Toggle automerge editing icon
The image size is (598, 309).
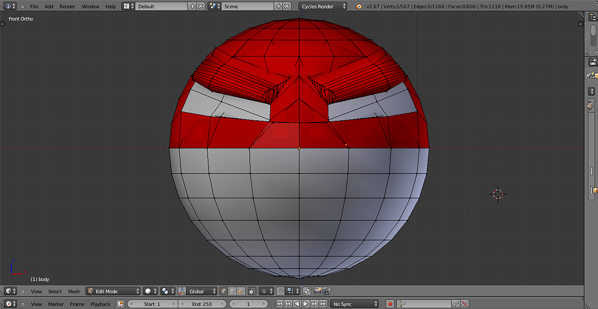pos(307,291)
